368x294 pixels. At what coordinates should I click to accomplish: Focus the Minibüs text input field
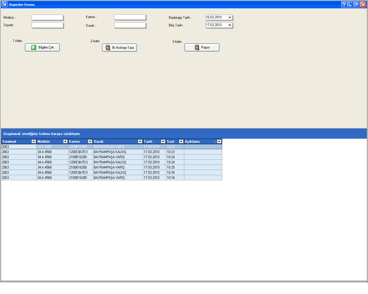(47, 18)
